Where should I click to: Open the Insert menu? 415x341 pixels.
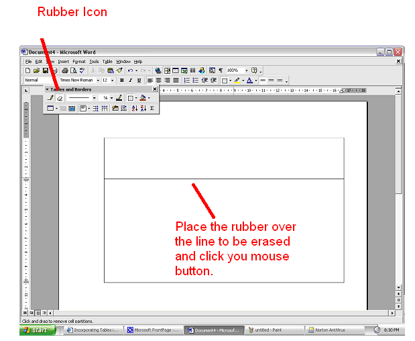tap(63, 62)
